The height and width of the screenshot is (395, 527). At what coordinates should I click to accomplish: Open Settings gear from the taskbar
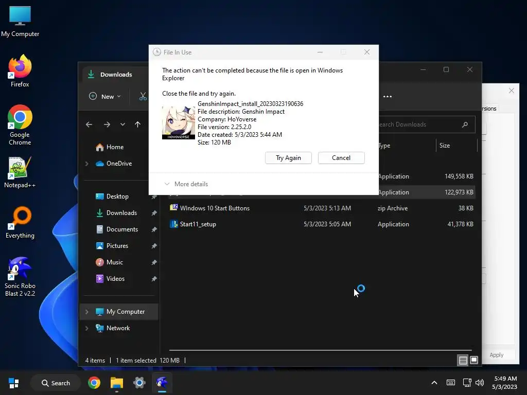tap(139, 383)
